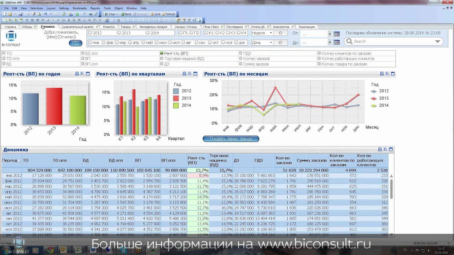Toggle the round switch beside День
The width and height of the screenshot is (454, 255).
coord(280,42)
